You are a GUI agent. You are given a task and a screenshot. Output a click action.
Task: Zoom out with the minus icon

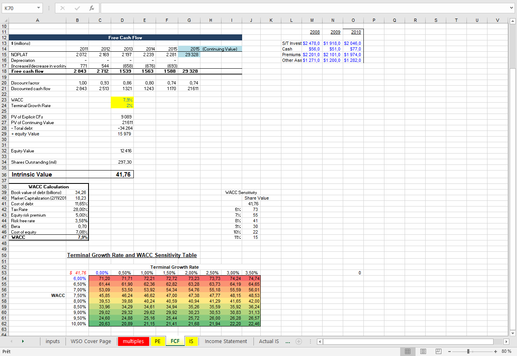click(449, 351)
